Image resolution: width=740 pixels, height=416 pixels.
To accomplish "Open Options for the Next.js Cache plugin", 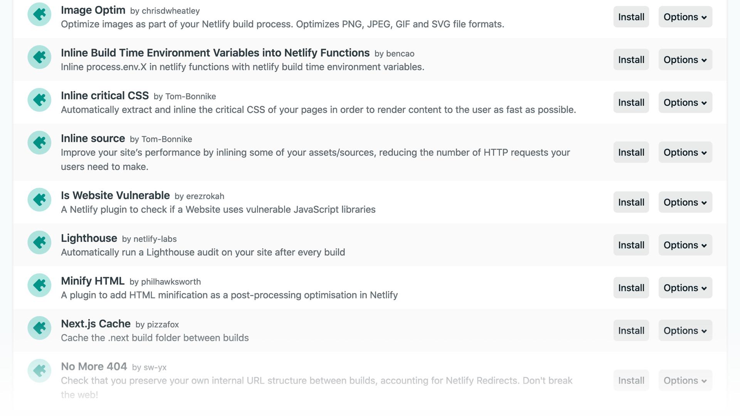I will [685, 330].
